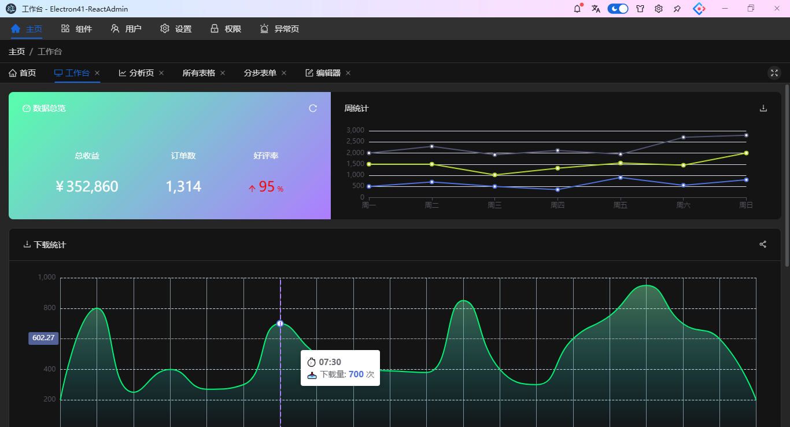Image resolution: width=790 pixels, height=427 pixels.
Task: Open the 用户 navigation menu
Action: tap(126, 29)
